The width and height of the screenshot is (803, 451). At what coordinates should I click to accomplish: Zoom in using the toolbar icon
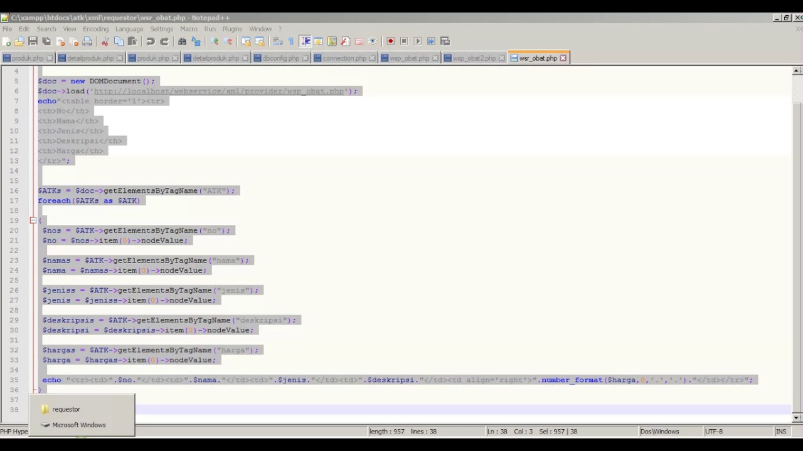coord(214,41)
